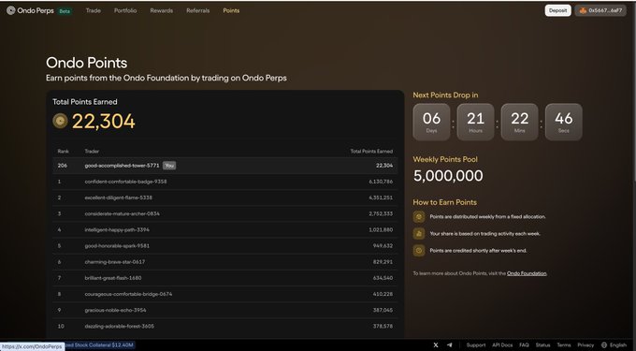This screenshot has height=351, width=636.
Task: Click the page vertical scrollbar
Action: point(634,92)
